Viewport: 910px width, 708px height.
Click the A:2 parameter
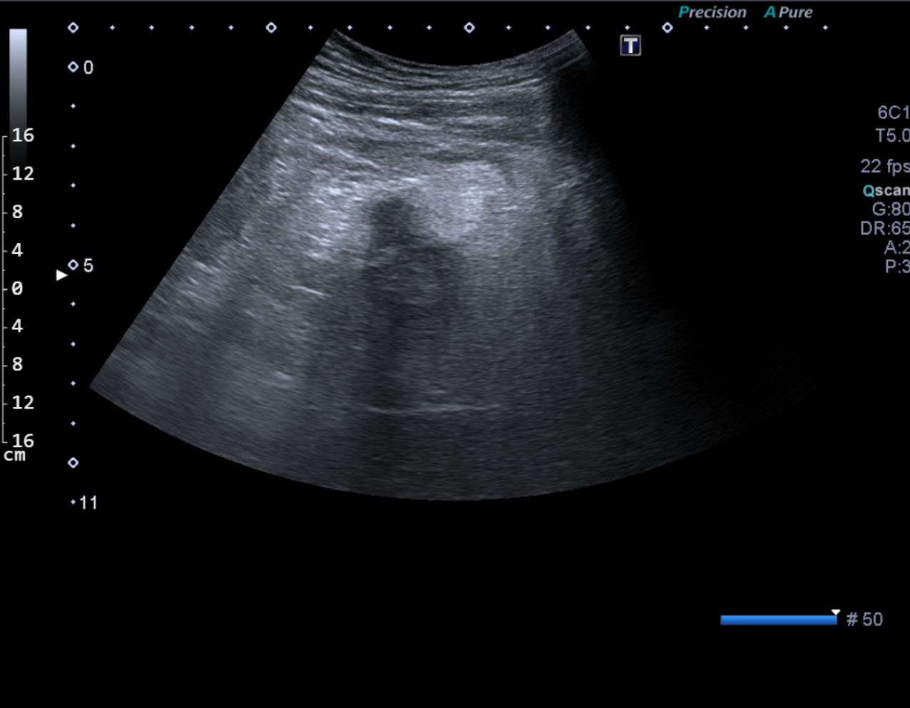pyautogui.click(x=896, y=247)
